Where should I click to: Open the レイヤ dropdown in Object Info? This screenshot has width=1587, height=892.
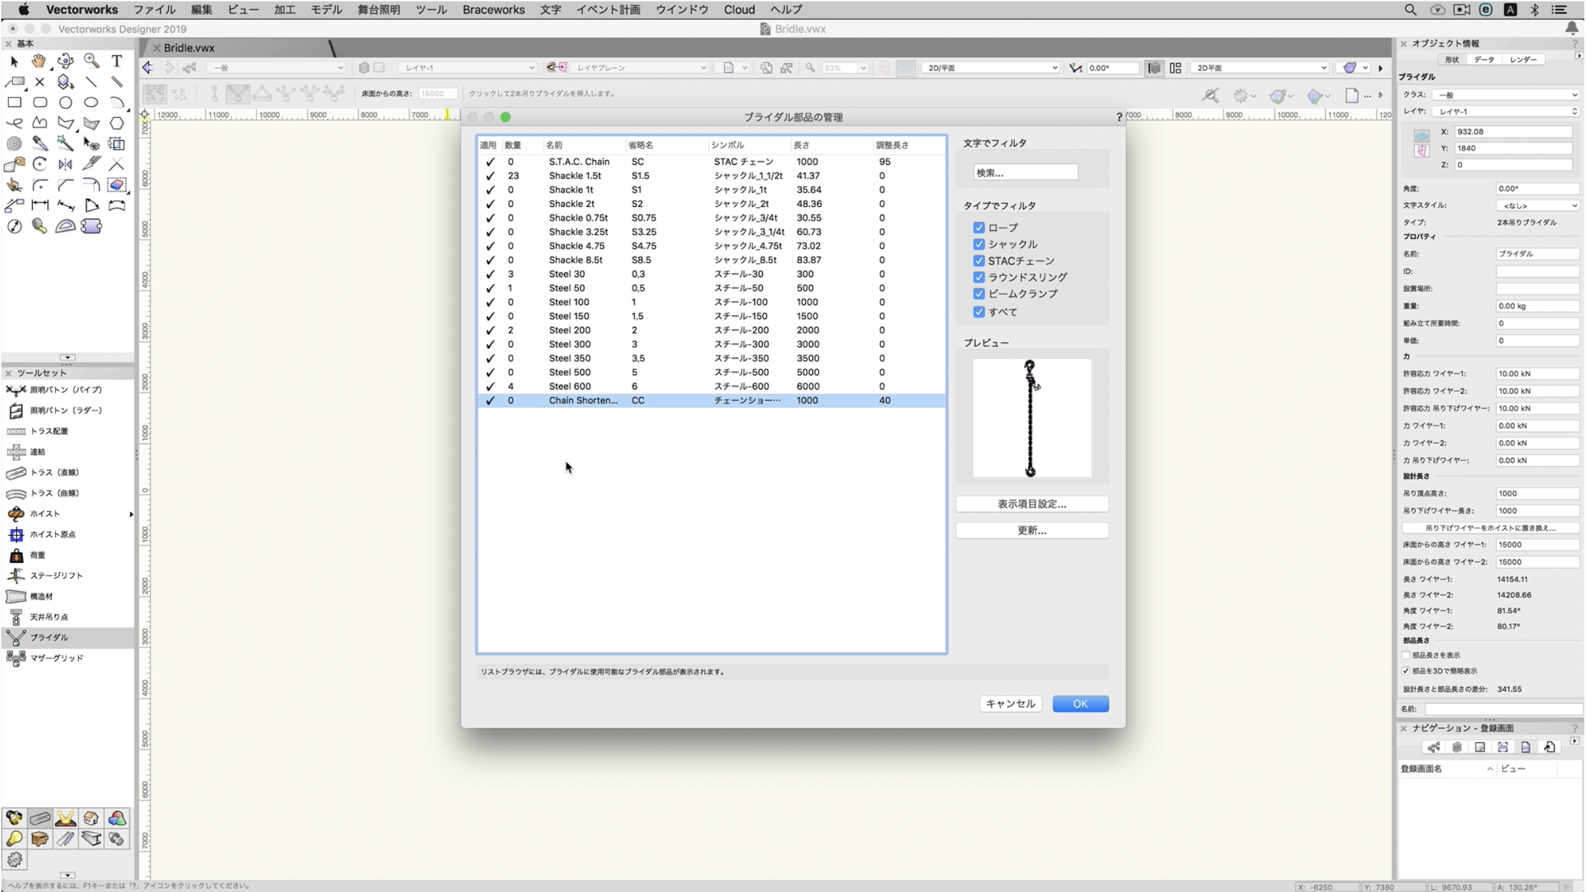1505,111
